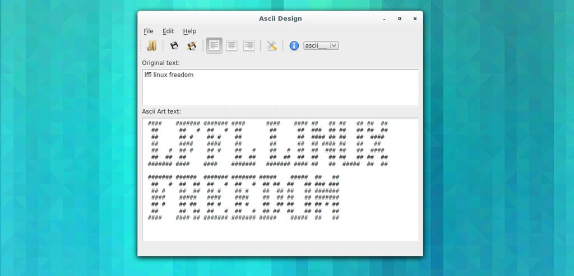Open the Edit menu
Image resolution: width=574 pixels, height=276 pixels.
click(x=168, y=31)
